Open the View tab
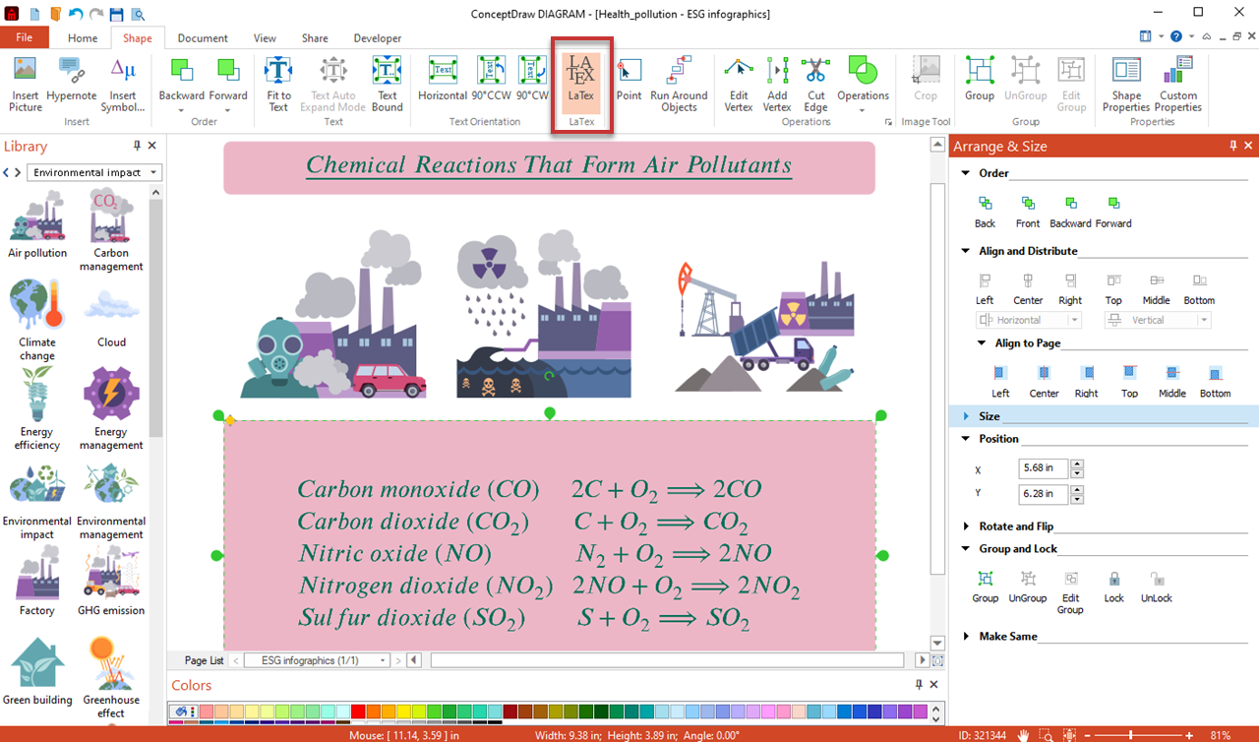Viewport: 1259px width, 742px height. (x=265, y=38)
